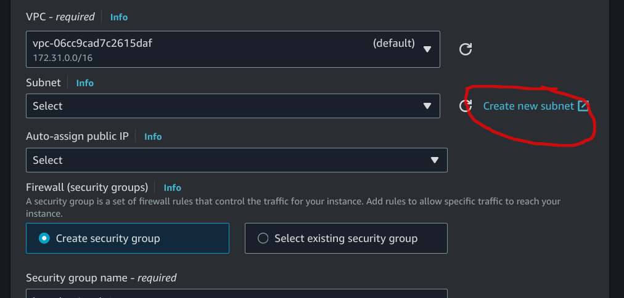Select the Create security group radio option
624x298 pixels.
tap(44, 238)
